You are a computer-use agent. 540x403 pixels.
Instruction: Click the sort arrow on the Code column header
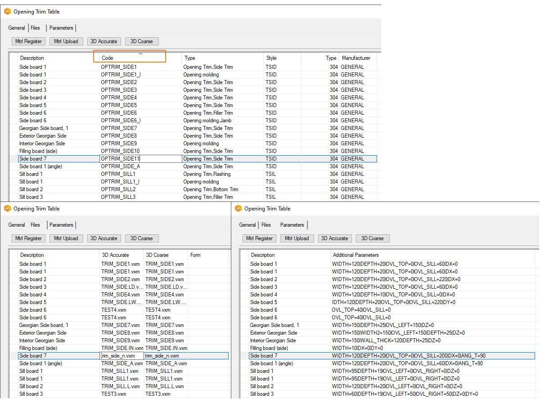(x=140, y=54)
